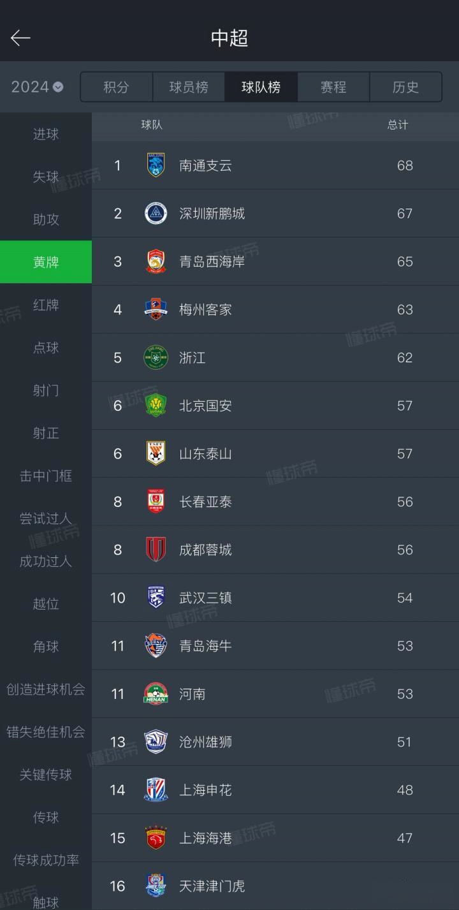The height and width of the screenshot is (910, 459).
Task: Select 红牌 in the stat sidebar
Action: [46, 305]
